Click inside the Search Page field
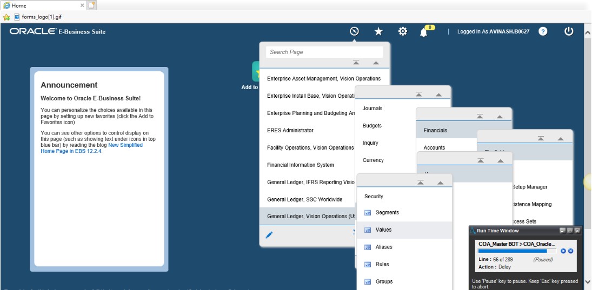The image size is (592, 290). [324, 52]
